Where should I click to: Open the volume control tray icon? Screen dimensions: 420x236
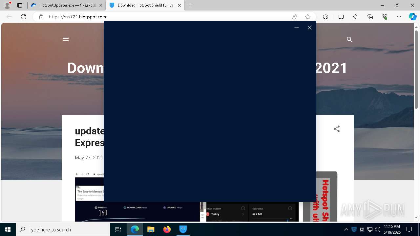tap(378, 229)
